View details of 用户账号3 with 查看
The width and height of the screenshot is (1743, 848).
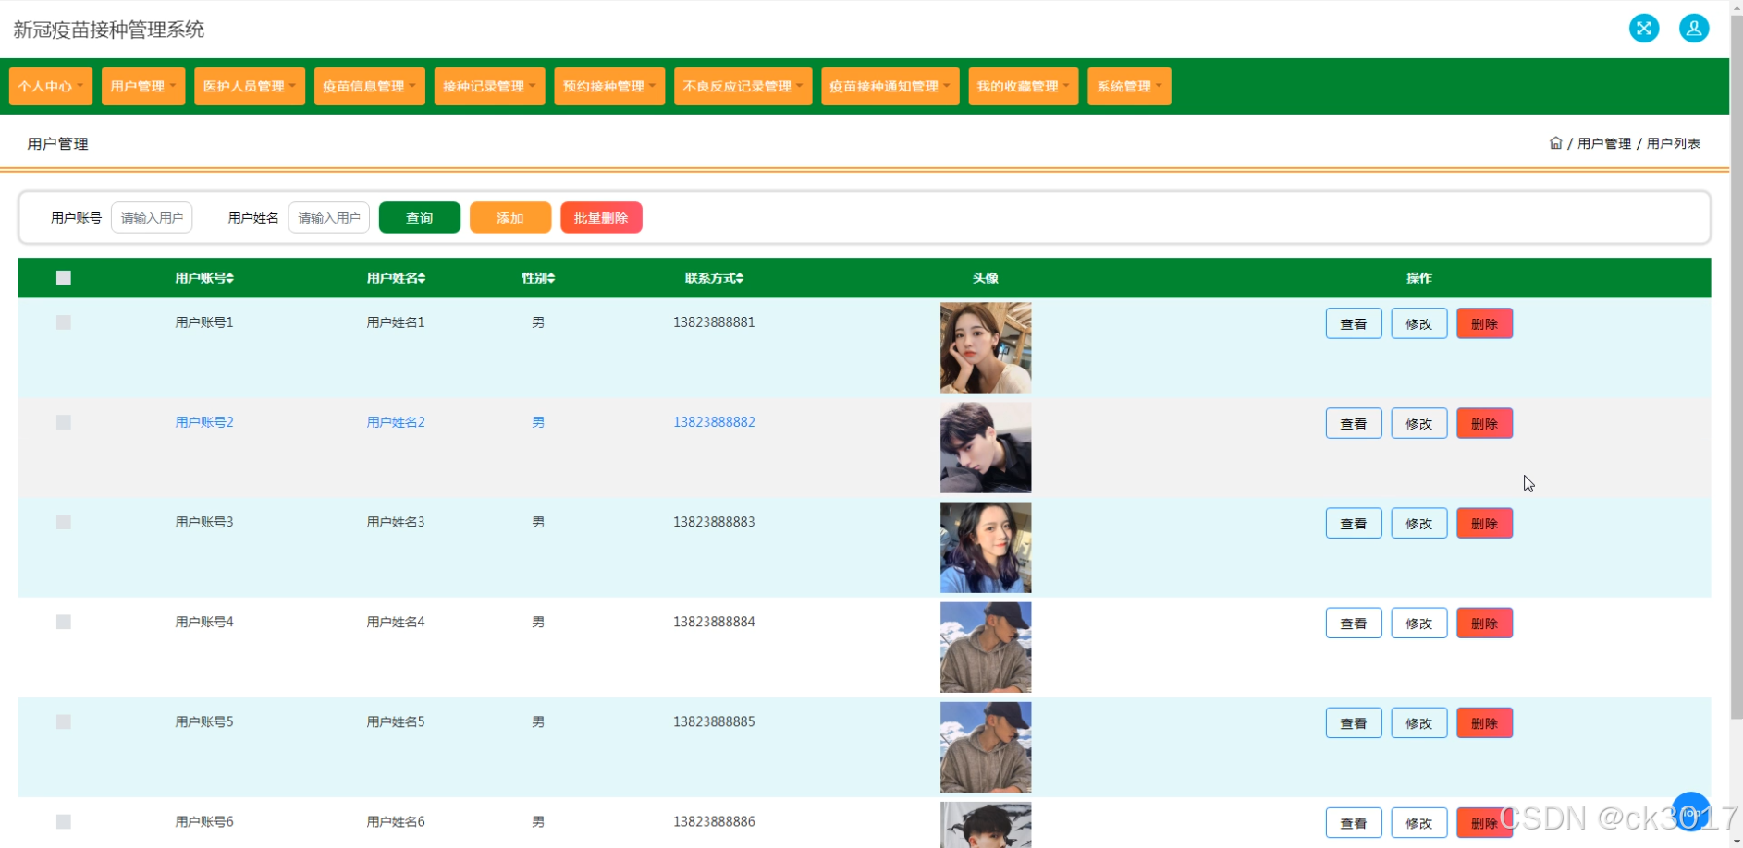[1354, 523]
